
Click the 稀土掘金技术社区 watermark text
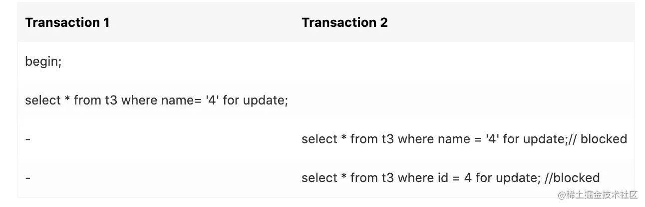pyautogui.click(x=603, y=194)
